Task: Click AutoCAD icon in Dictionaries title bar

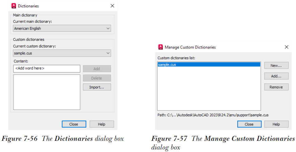Action: tap(14, 6)
